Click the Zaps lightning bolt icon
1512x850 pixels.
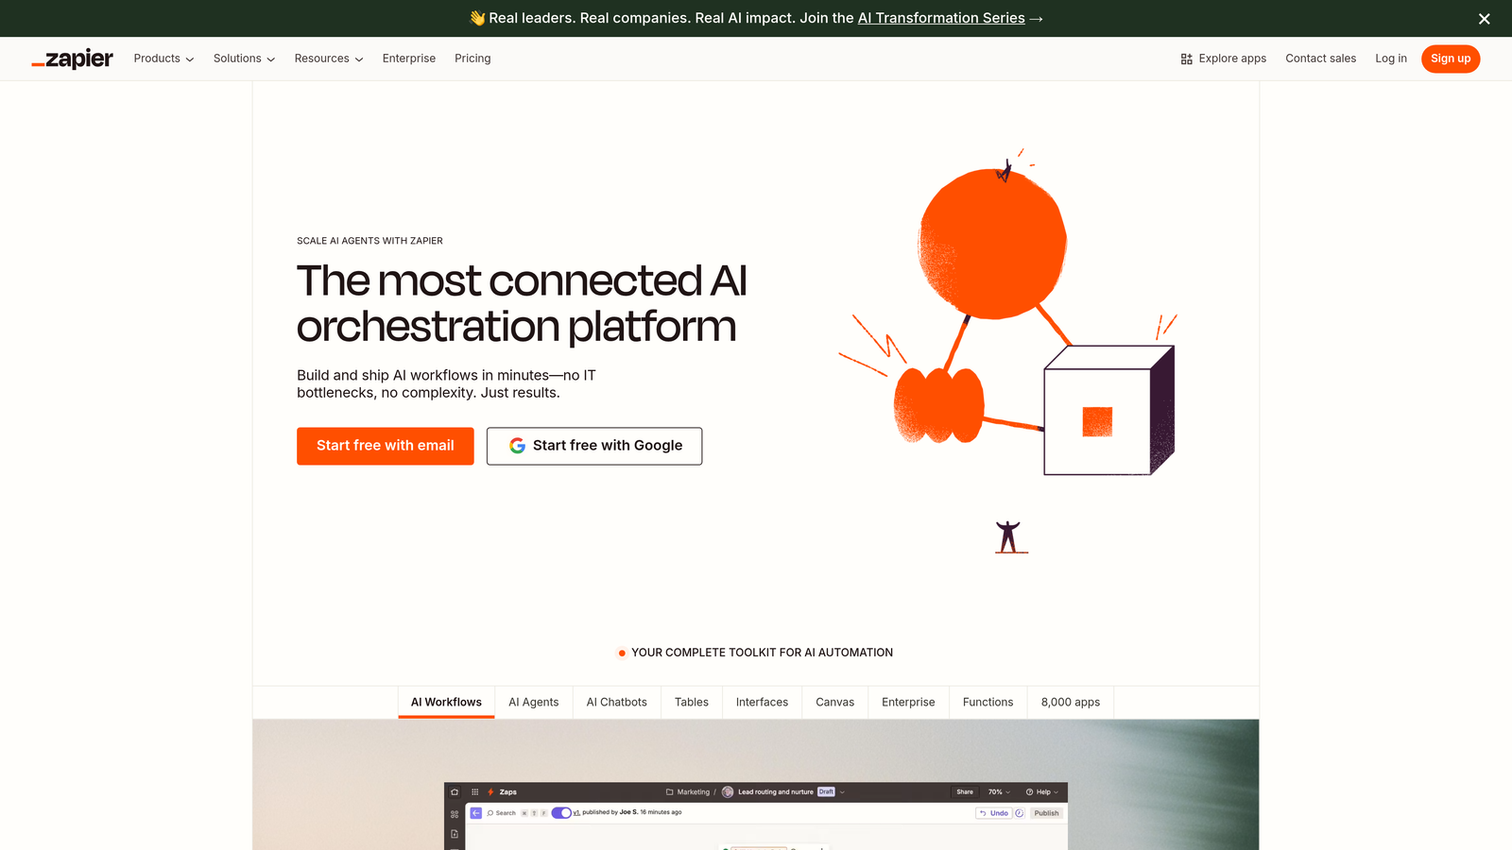490,791
